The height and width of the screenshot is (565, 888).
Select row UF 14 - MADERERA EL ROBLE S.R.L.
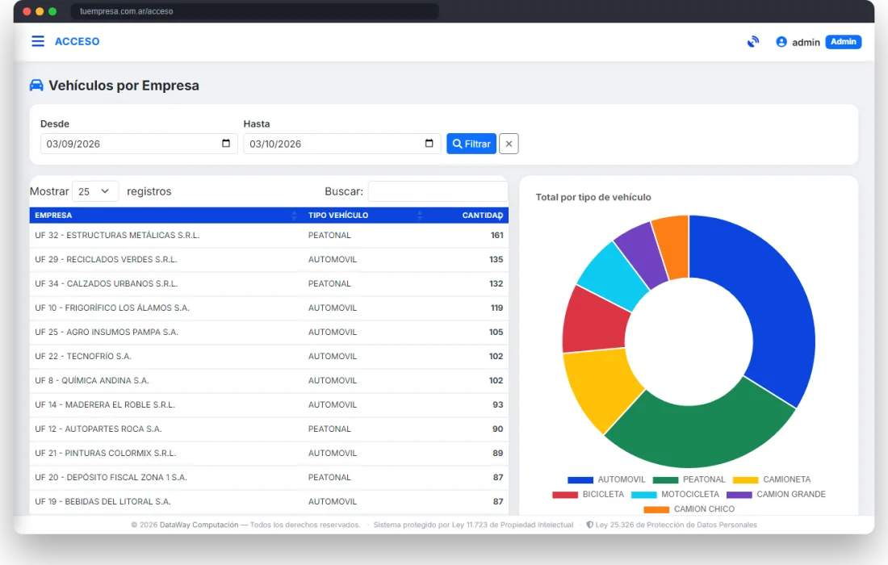point(269,405)
